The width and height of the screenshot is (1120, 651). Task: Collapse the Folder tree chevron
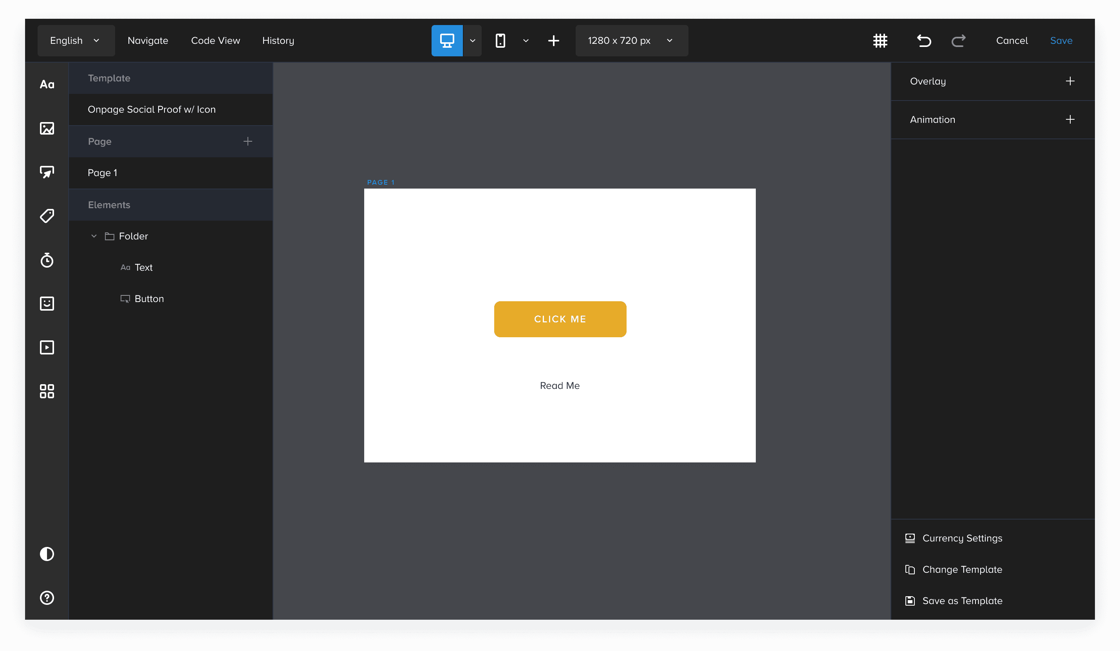pyautogui.click(x=94, y=236)
